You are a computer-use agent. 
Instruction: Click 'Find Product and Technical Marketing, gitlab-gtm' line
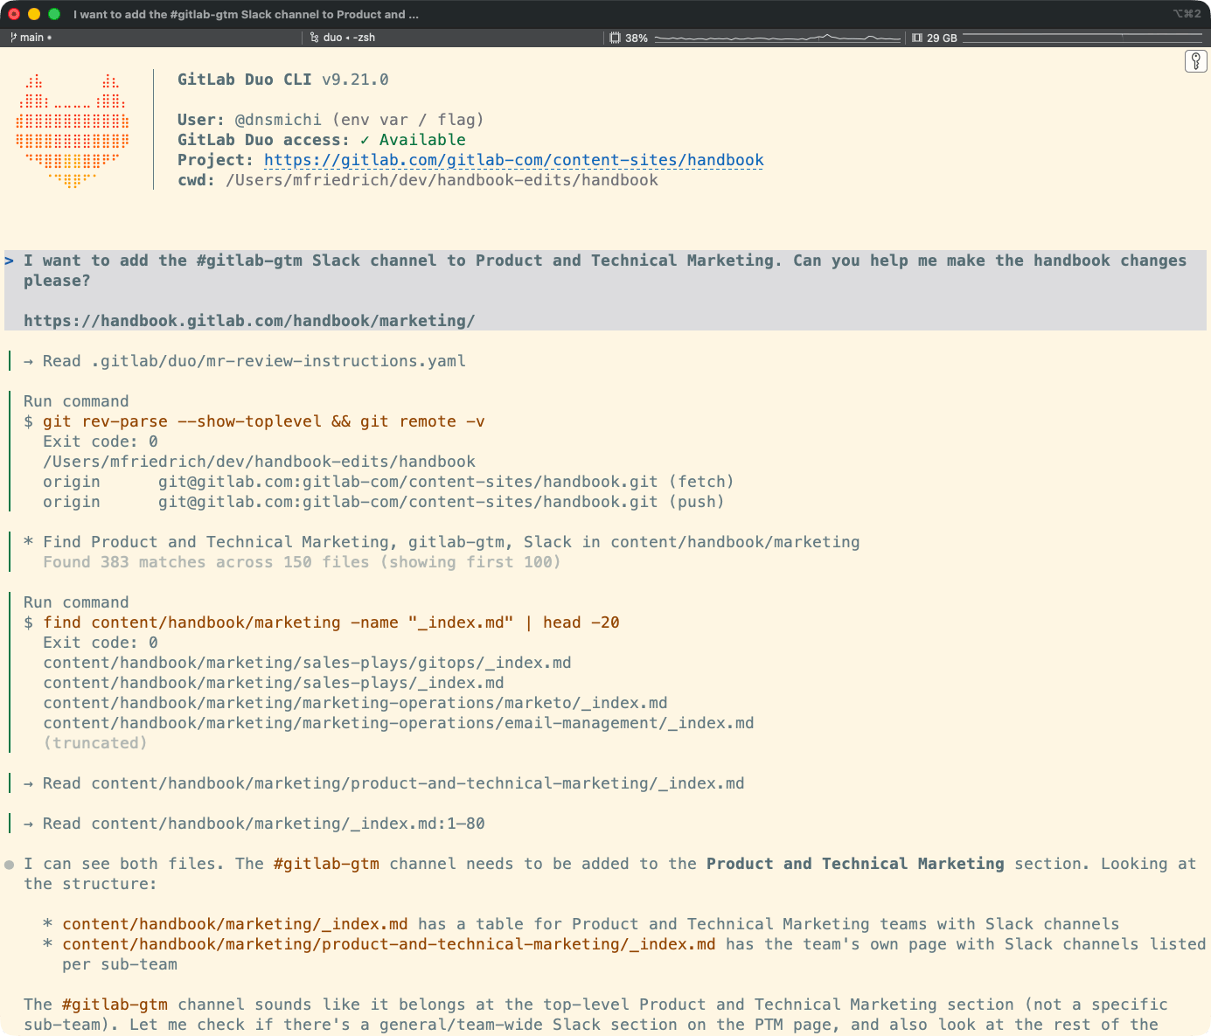pos(442,542)
